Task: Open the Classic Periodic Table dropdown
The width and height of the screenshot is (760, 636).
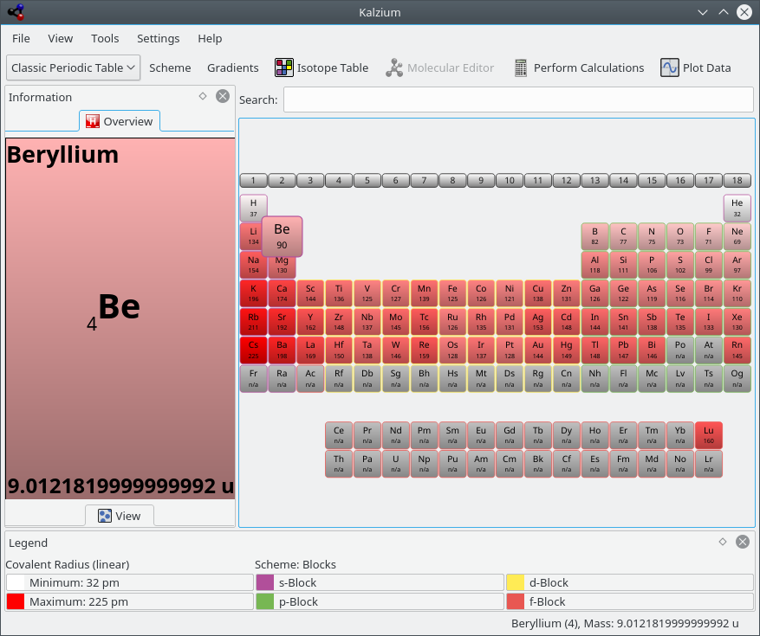Action: (73, 67)
